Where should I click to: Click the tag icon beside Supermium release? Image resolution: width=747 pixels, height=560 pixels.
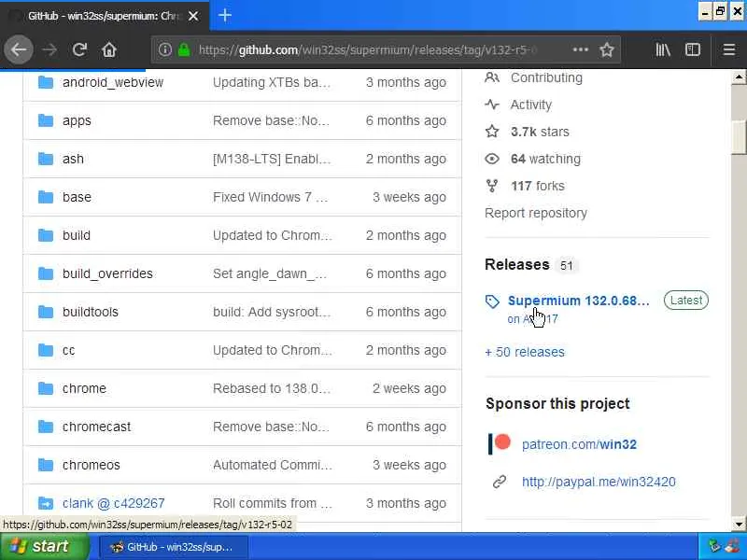coord(492,301)
